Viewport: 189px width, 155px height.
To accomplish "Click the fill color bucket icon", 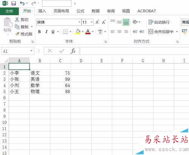I will (x=78, y=32).
